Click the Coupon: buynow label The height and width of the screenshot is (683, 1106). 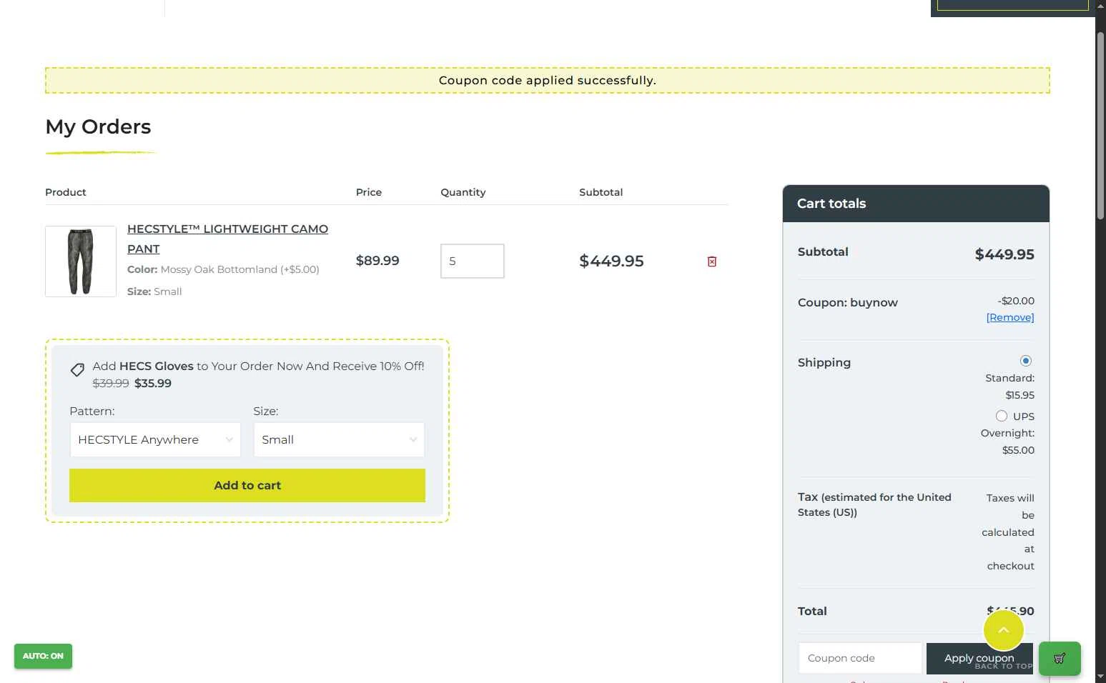[x=848, y=302]
